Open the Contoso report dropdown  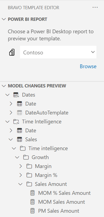point(58,52)
